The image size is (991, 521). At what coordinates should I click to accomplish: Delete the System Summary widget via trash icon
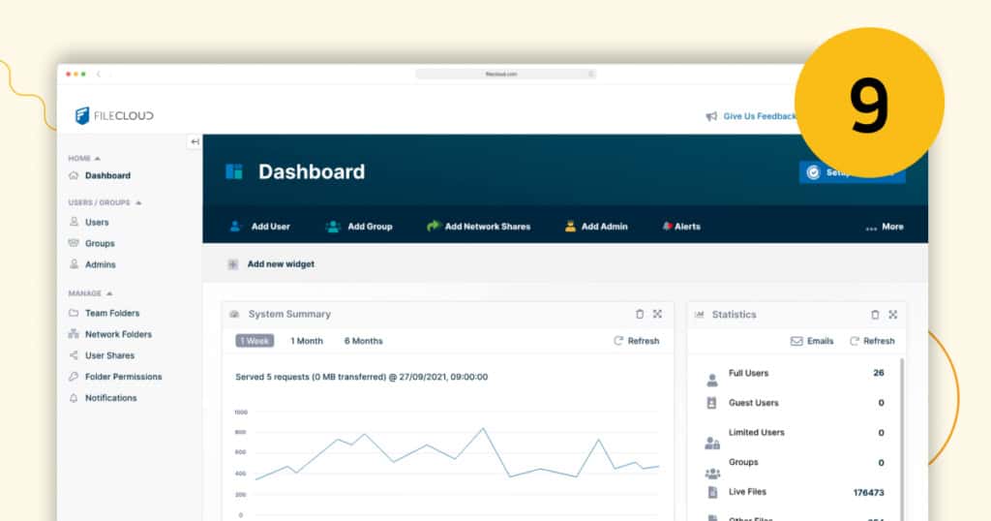639,314
